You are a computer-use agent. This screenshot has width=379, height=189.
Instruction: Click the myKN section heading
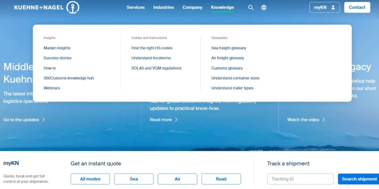tap(11, 163)
